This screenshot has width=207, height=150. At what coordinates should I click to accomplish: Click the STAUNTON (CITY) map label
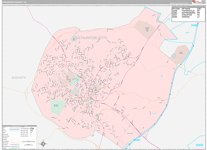pyautogui.click(x=93, y=37)
